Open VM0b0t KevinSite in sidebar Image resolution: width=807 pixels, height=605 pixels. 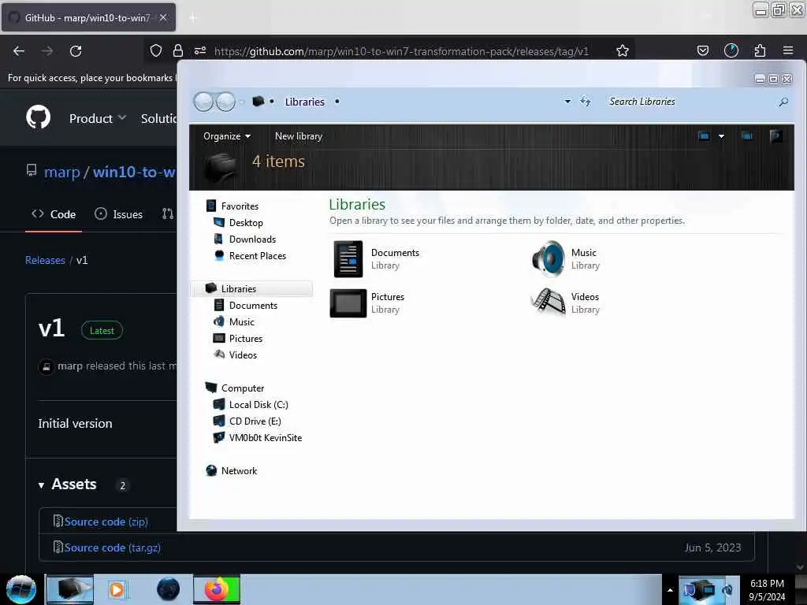coord(266,438)
